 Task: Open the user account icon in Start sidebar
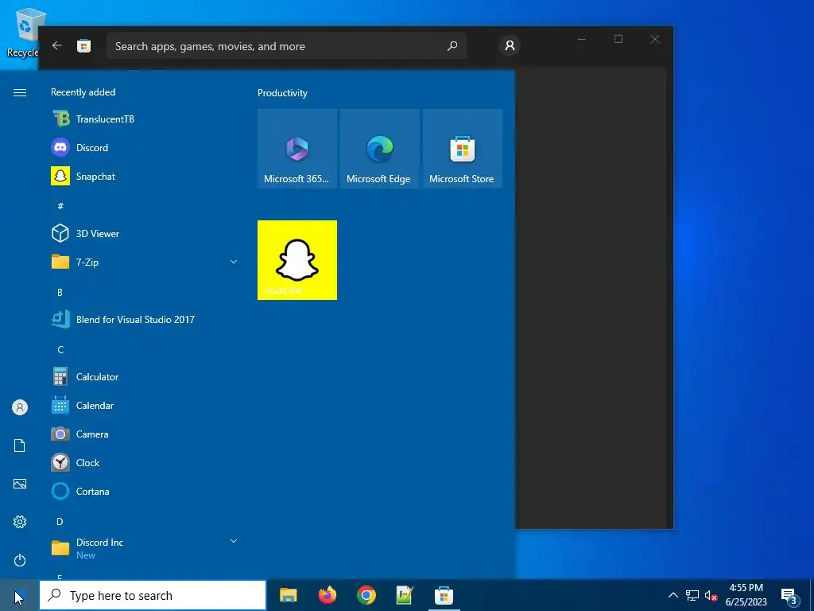click(20, 407)
